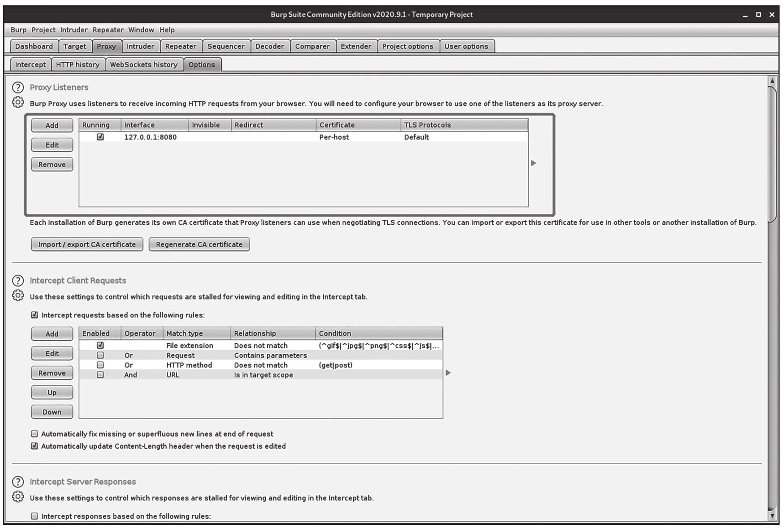Image resolution: width=783 pixels, height=528 pixels.
Task: Toggle the Running checkbox for 127.0.0.1:8080
Action: 100,137
